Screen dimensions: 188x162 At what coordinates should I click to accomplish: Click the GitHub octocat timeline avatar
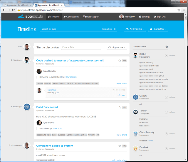(27, 60)
